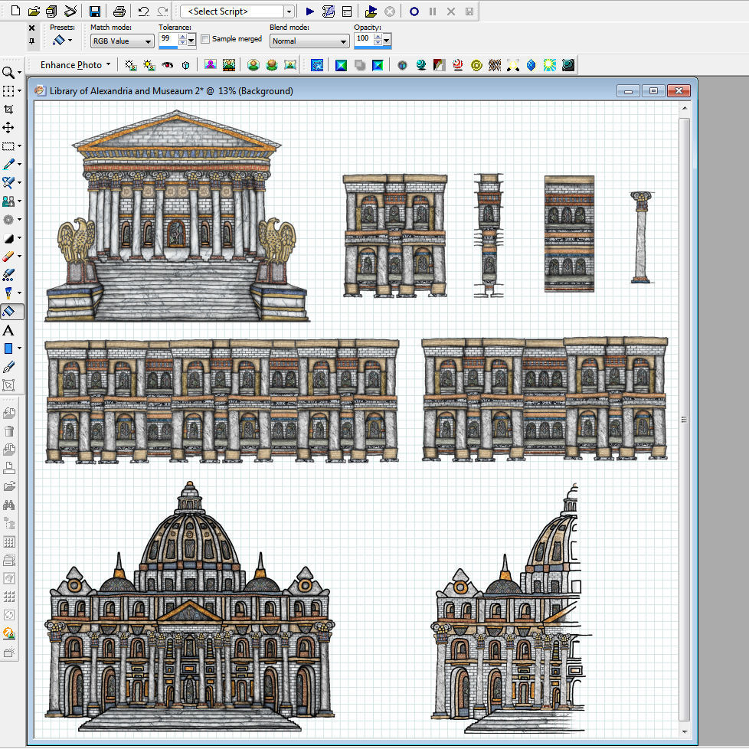Choose the Eraser tool
The image size is (749, 749).
tap(8, 257)
